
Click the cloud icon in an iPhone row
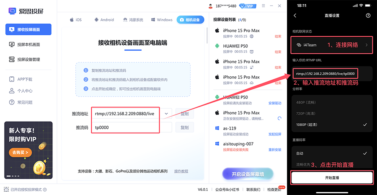pyautogui.click(x=252, y=83)
